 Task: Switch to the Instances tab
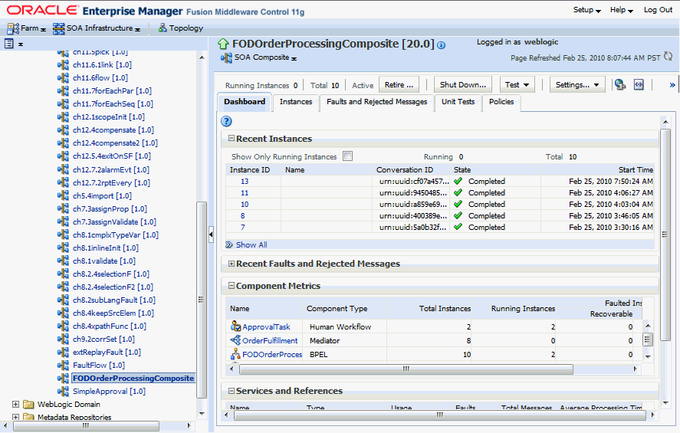click(296, 102)
